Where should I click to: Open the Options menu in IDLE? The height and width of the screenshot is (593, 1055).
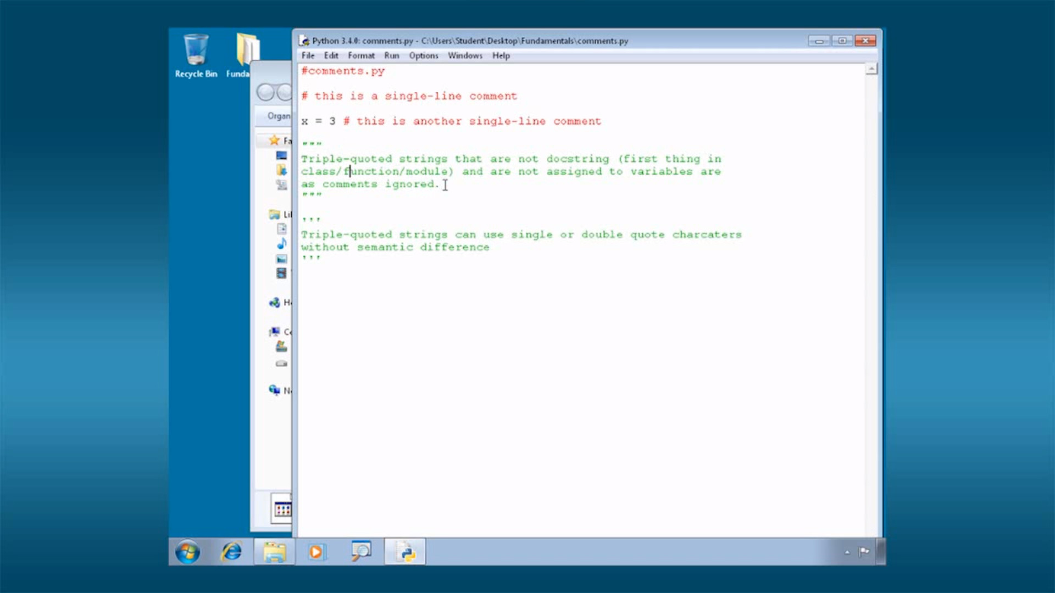[423, 55]
